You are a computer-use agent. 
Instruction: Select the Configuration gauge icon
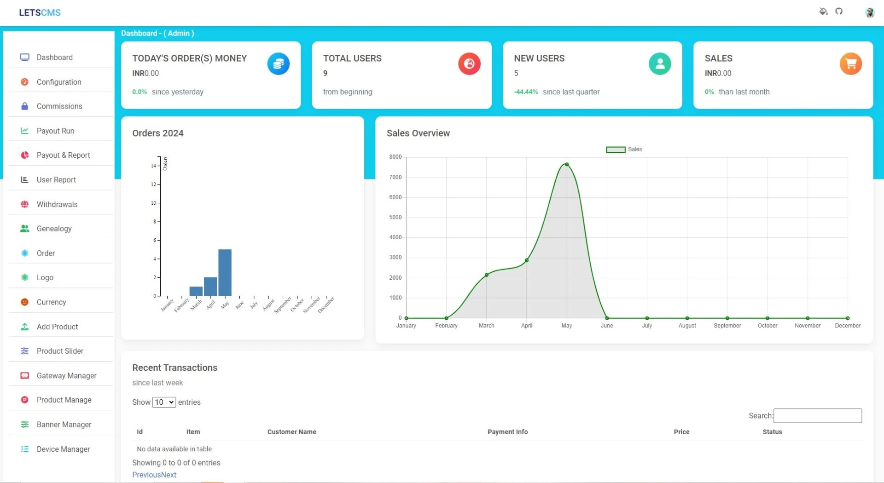(25, 82)
